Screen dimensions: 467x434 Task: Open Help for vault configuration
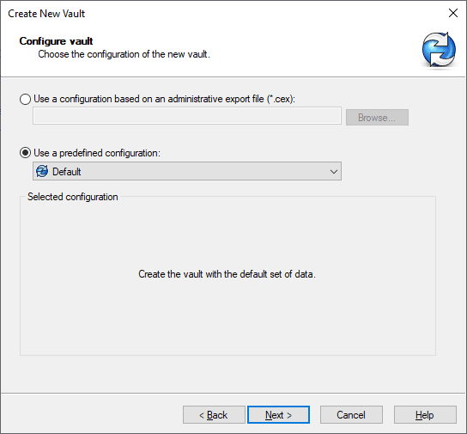(425, 414)
